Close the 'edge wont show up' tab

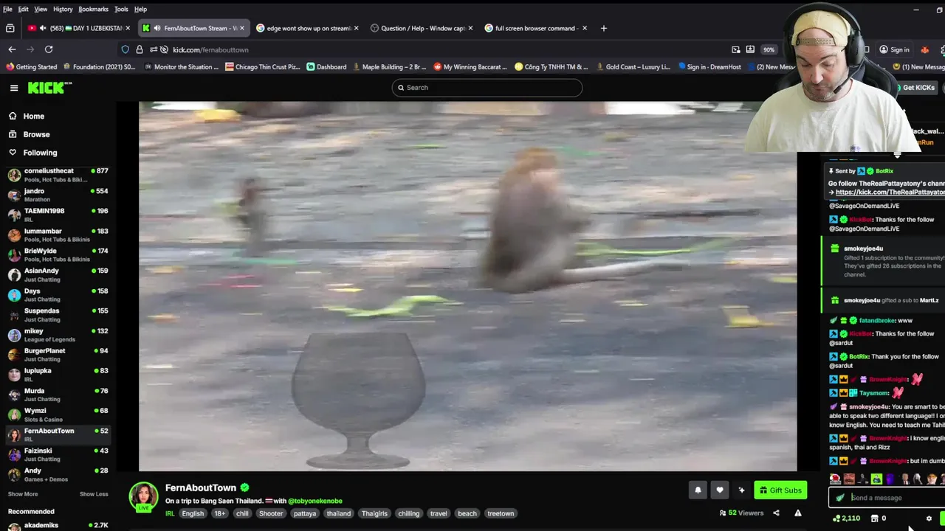[x=356, y=28]
